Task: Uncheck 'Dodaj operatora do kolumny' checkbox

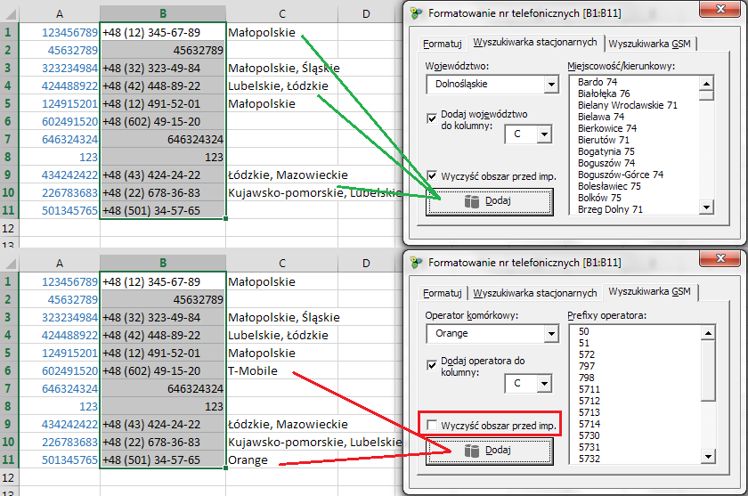Action: pyautogui.click(x=432, y=365)
